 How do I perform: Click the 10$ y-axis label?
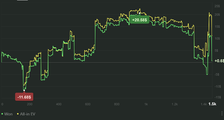click(217, 39)
